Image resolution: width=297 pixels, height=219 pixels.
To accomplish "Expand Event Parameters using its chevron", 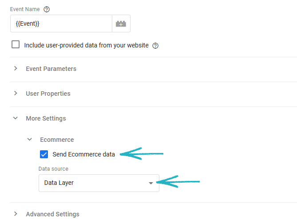I will [x=16, y=69].
